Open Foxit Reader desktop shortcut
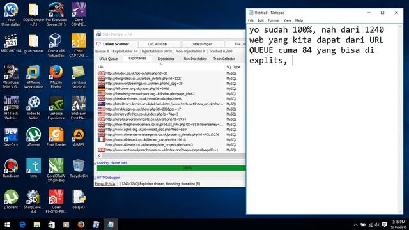 [56, 137]
